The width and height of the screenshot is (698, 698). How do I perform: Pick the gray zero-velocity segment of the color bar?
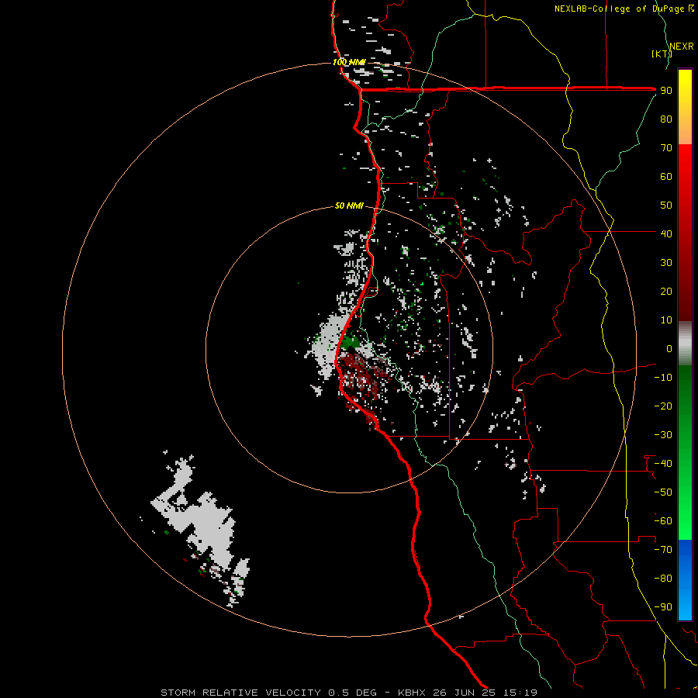pos(685,344)
